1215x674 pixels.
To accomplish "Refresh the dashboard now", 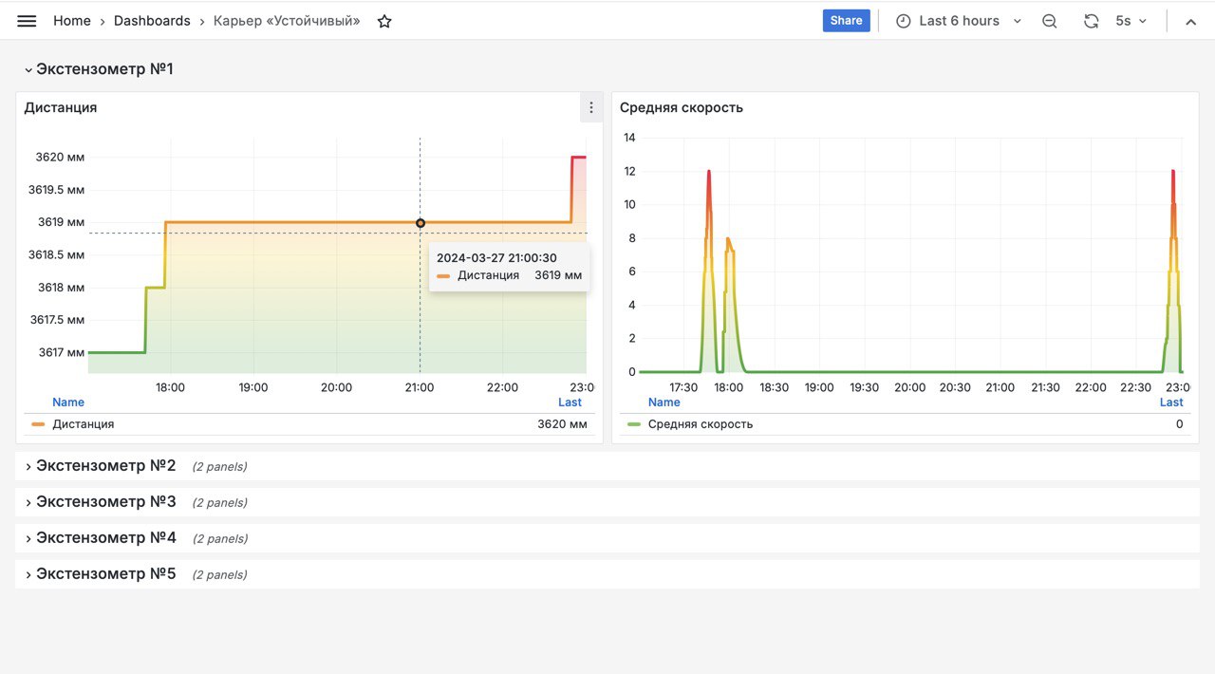I will (x=1092, y=21).
